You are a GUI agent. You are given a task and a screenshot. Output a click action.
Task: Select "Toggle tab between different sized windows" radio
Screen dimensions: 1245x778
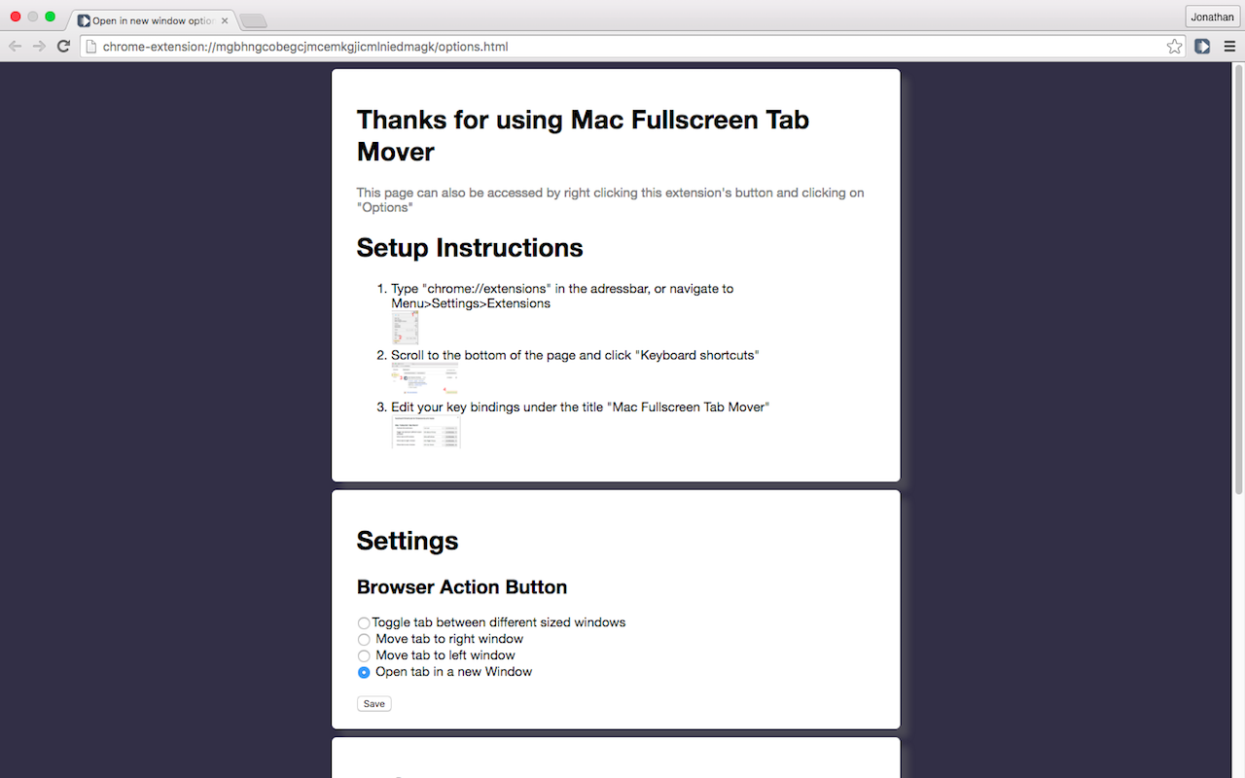pyautogui.click(x=364, y=623)
